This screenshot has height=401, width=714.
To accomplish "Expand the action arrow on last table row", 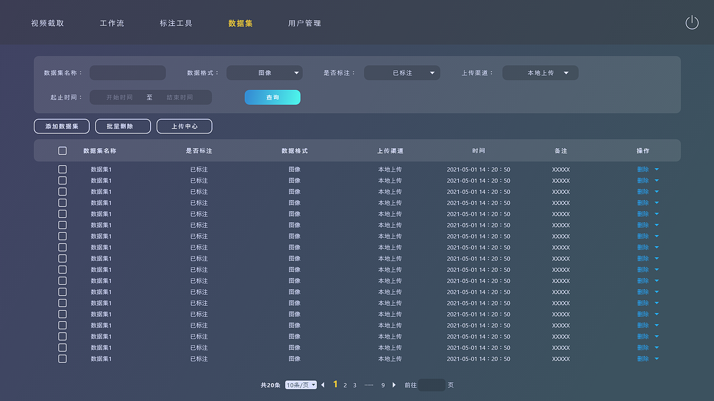I will 657,359.
